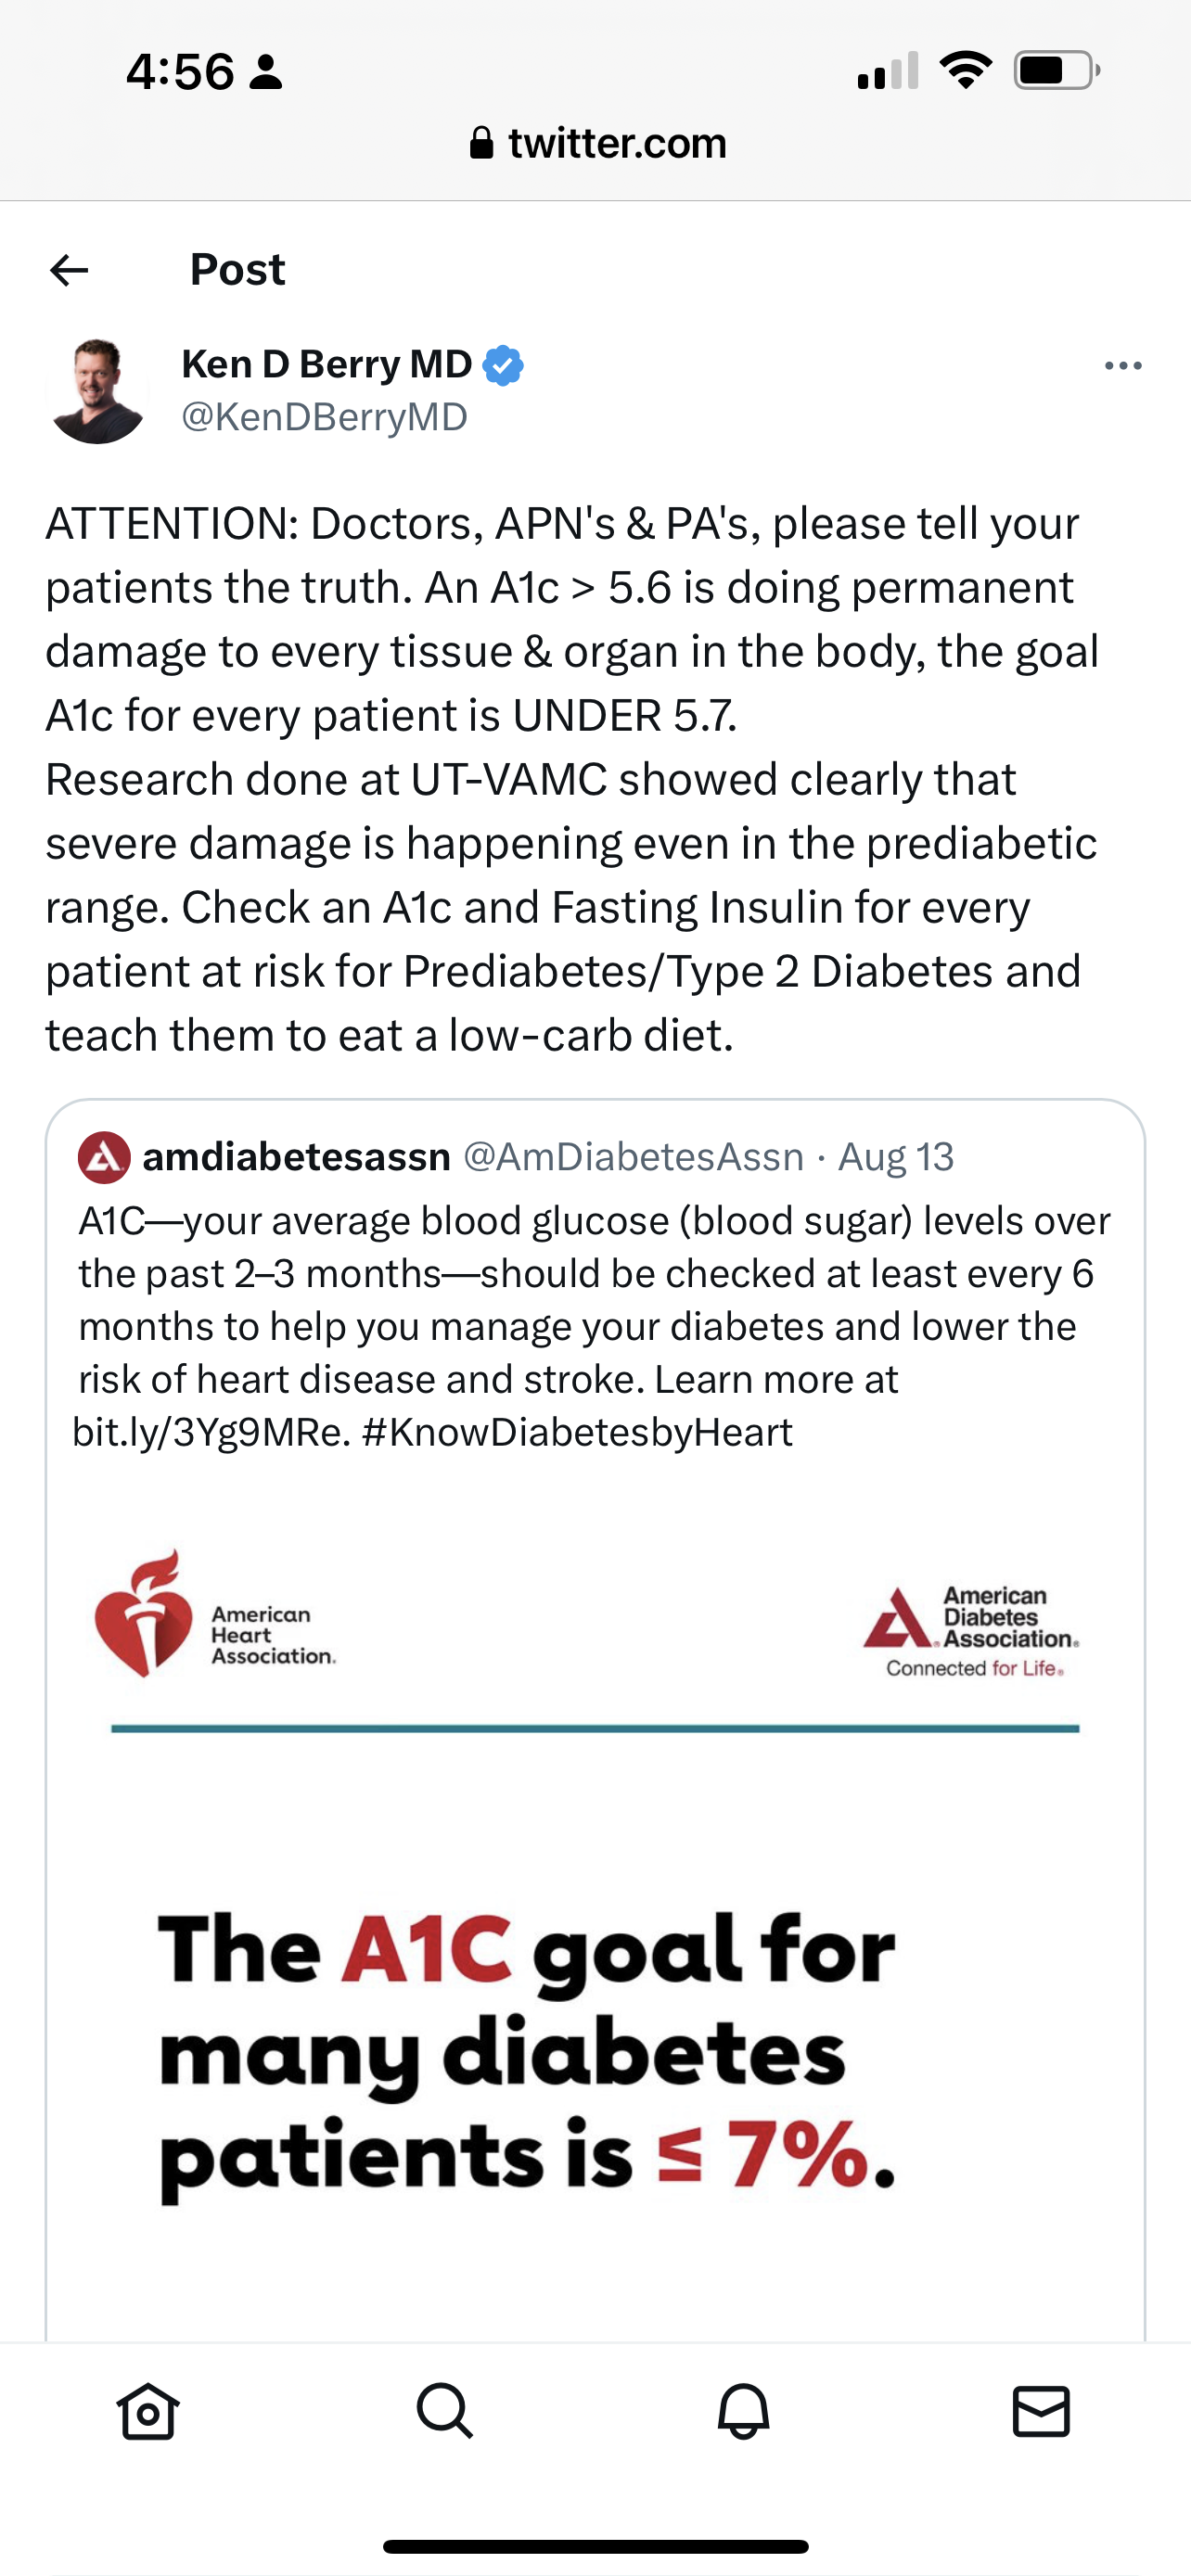Open the twitter.com address bar
1191x2576 pixels.
(617, 143)
